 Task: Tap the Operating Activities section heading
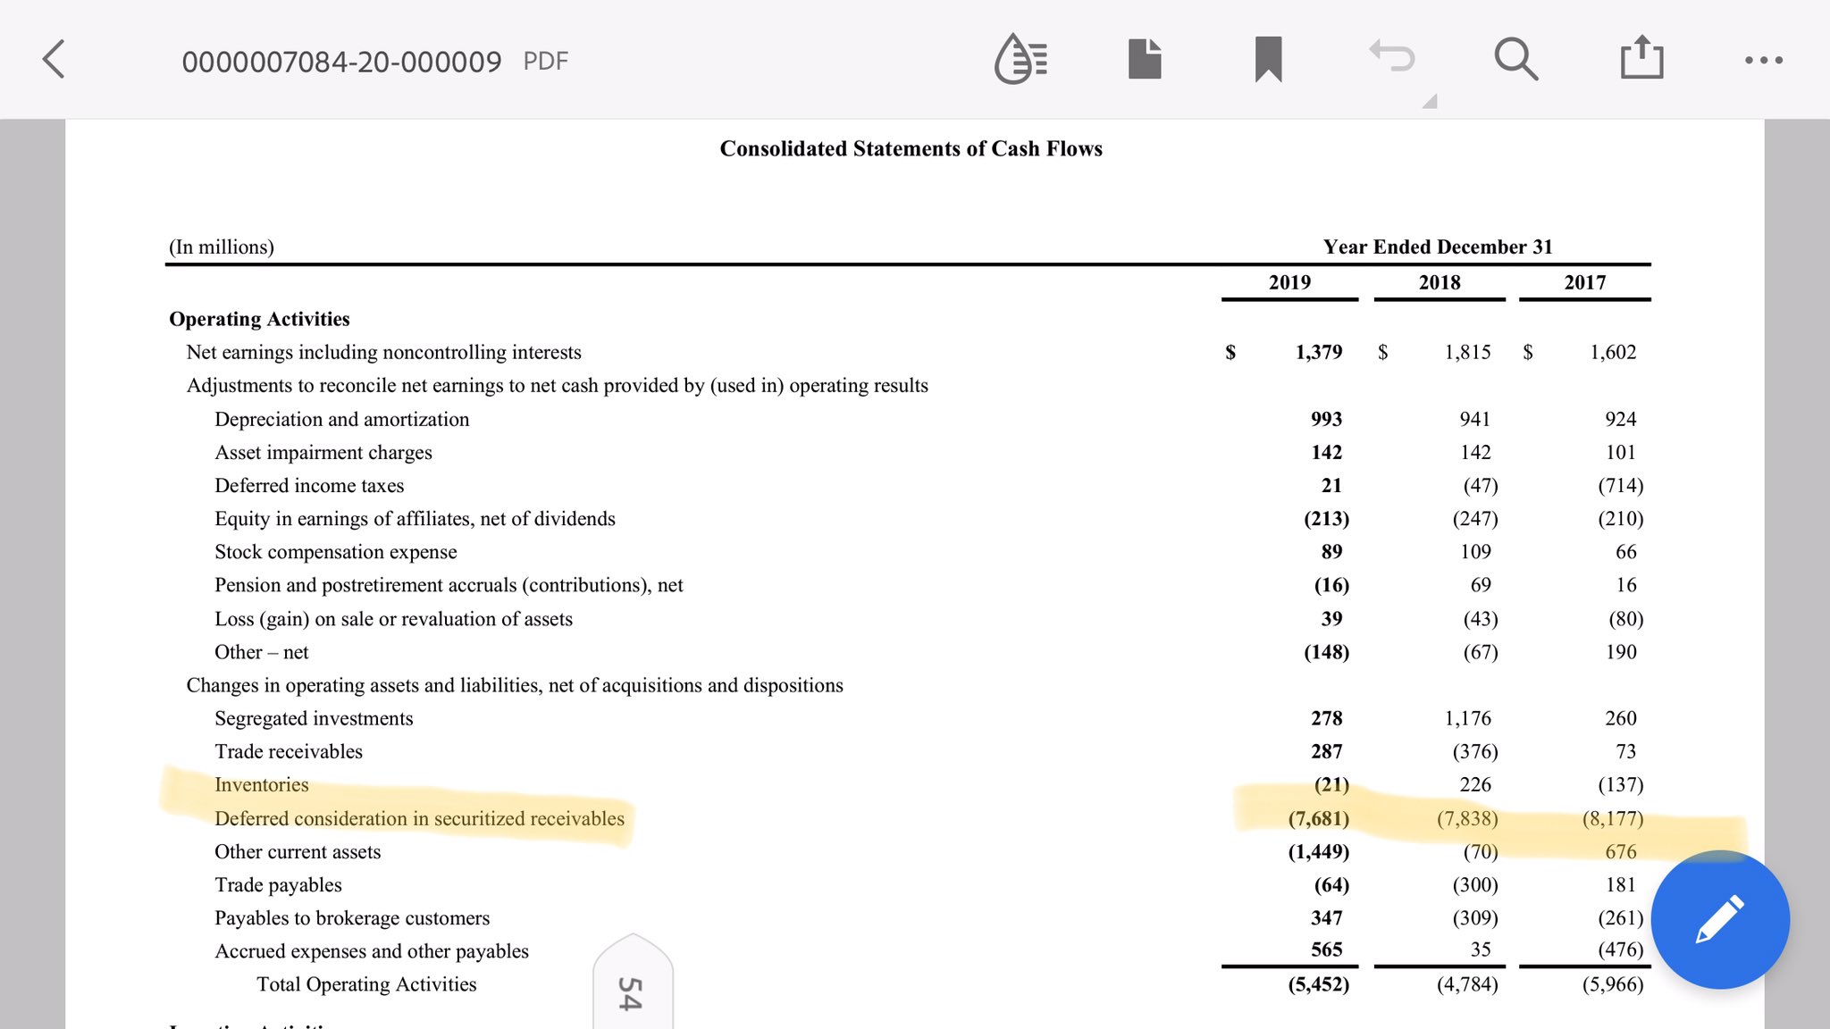click(x=259, y=319)
